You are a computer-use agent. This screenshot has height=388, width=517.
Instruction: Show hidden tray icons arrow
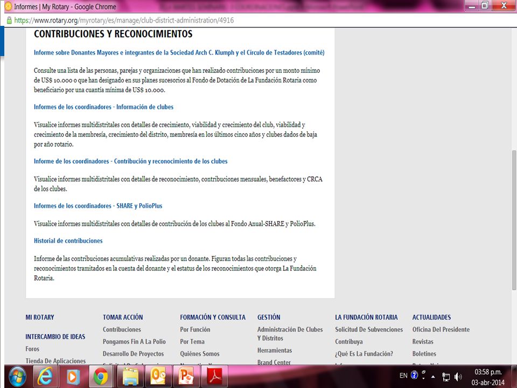click(x=433, y=377)
